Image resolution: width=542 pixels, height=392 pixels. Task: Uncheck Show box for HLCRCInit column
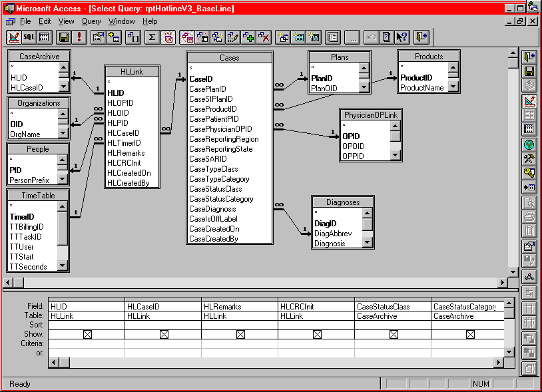318,334
